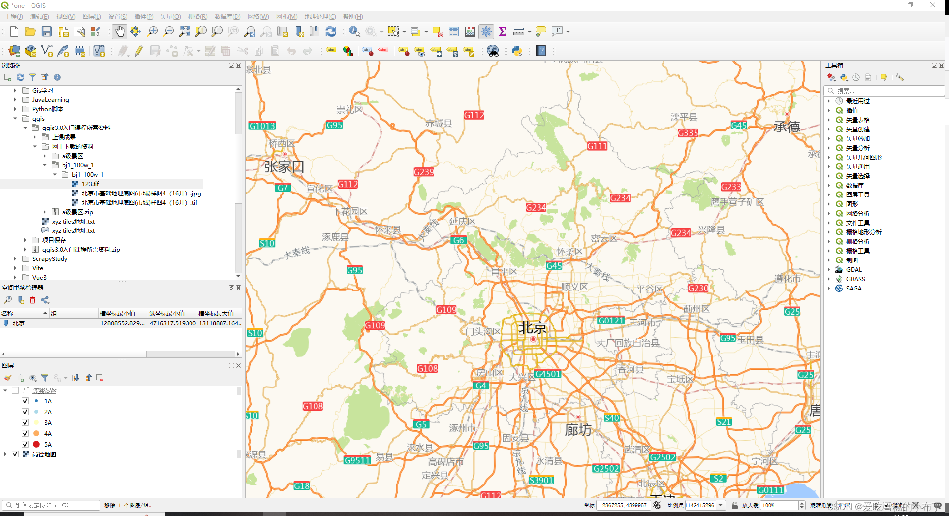
Task: Click the coordinate input field
Action: [624, 505]
